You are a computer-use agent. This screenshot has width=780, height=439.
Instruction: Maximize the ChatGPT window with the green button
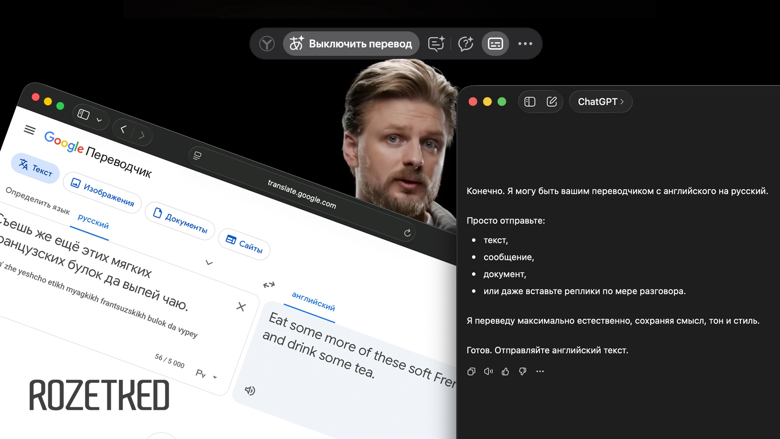coord(502,102)
